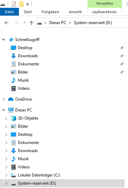Switch to the Ansicht ribbon tab

[75, 12]
